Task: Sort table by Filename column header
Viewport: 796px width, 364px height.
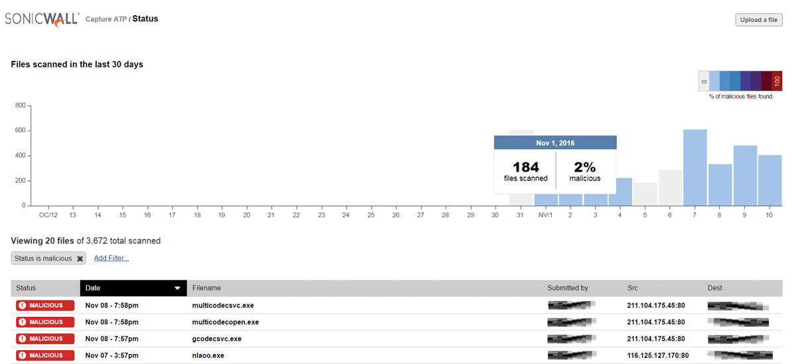Action: (206, 288)
